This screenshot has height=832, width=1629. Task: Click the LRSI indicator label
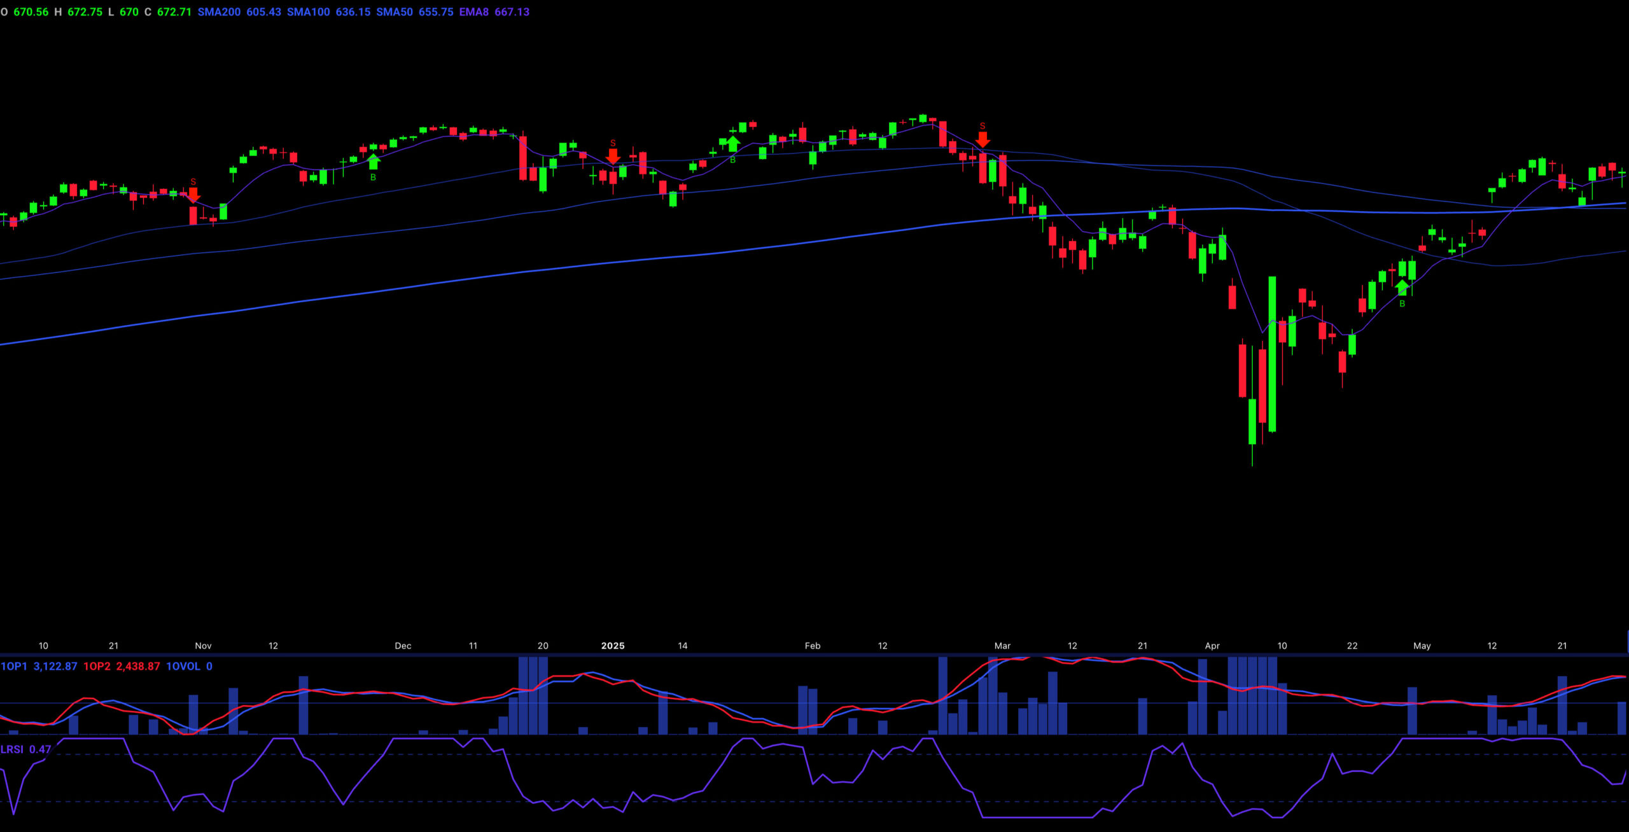point(12,749)
